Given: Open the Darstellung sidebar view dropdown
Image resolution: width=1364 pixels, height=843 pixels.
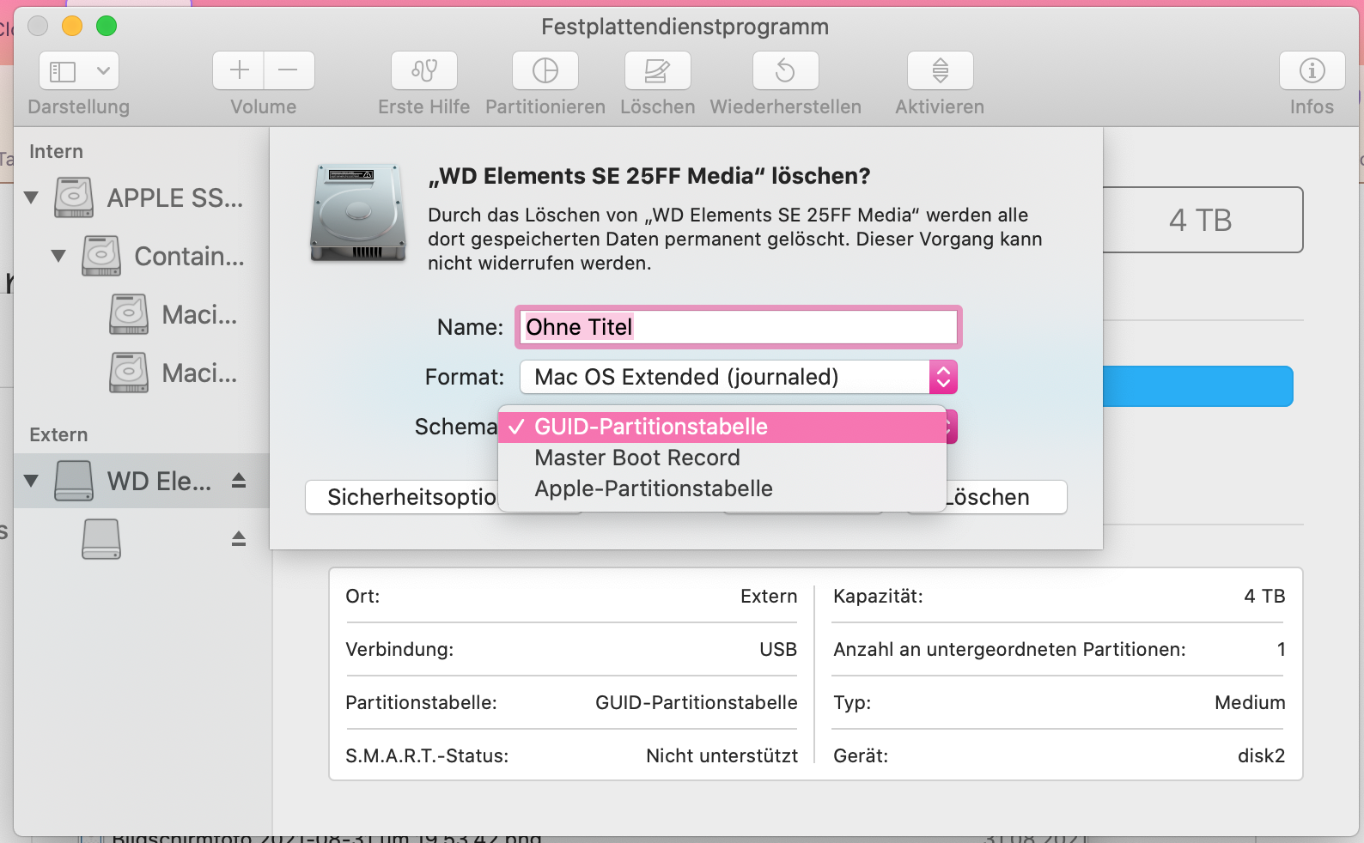Looking at the screenshot, I should coord(79,70).
